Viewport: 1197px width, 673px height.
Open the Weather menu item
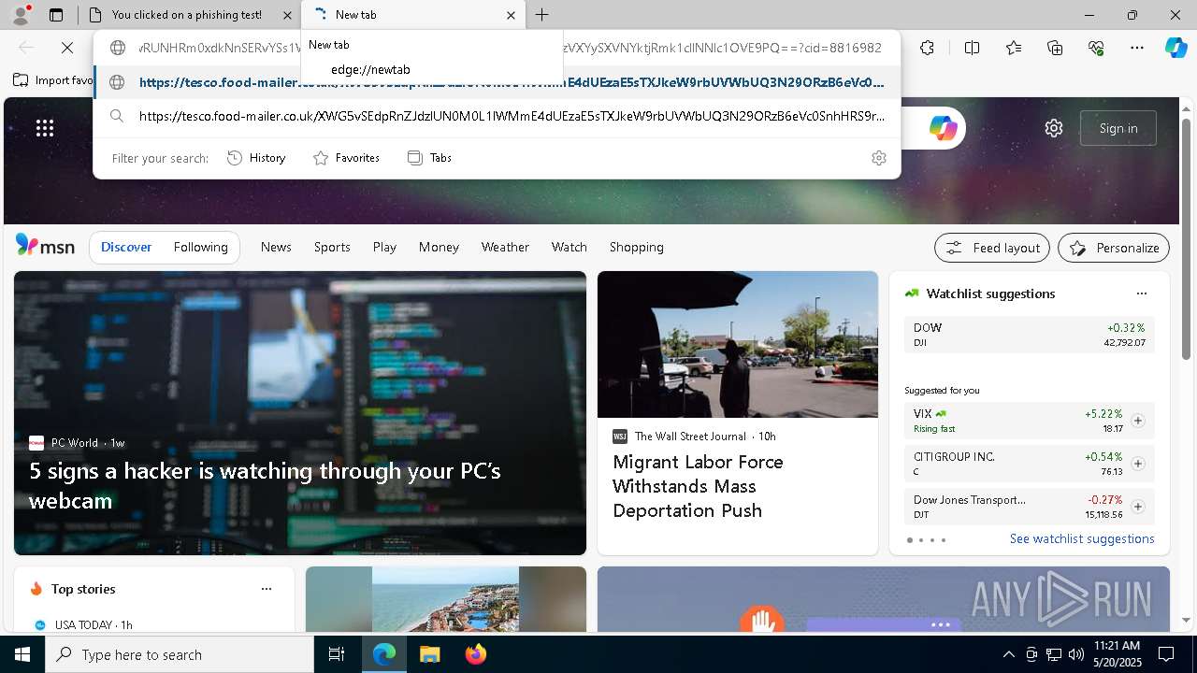click(505, 247)
